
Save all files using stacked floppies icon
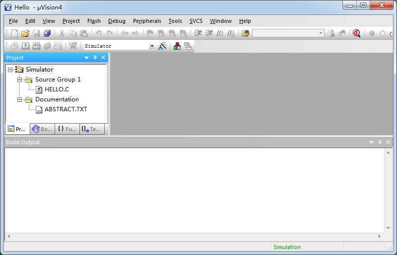(47, 33)
